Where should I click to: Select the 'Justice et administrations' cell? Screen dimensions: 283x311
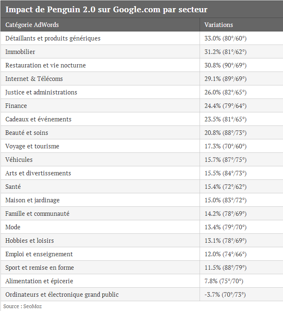pyautogui.click(x=100, y=92)
